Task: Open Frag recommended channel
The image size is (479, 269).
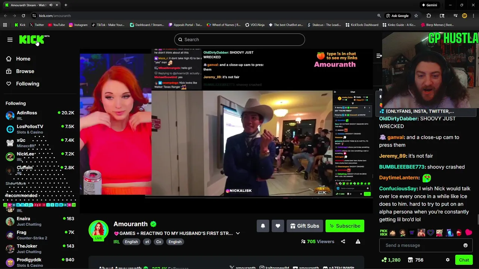Action: pyautogui.click(x=40, y=235)
